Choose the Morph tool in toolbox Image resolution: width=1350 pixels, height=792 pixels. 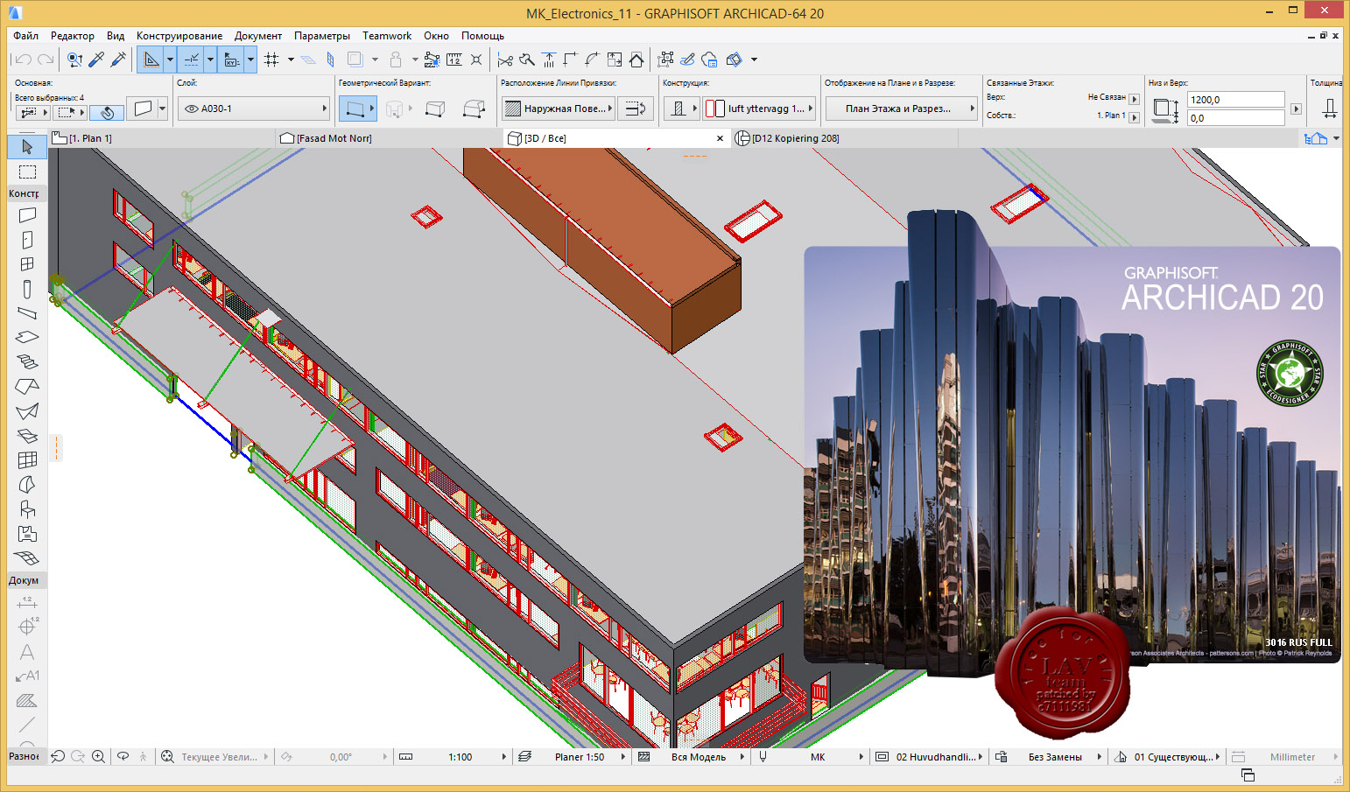coord(27,484)
